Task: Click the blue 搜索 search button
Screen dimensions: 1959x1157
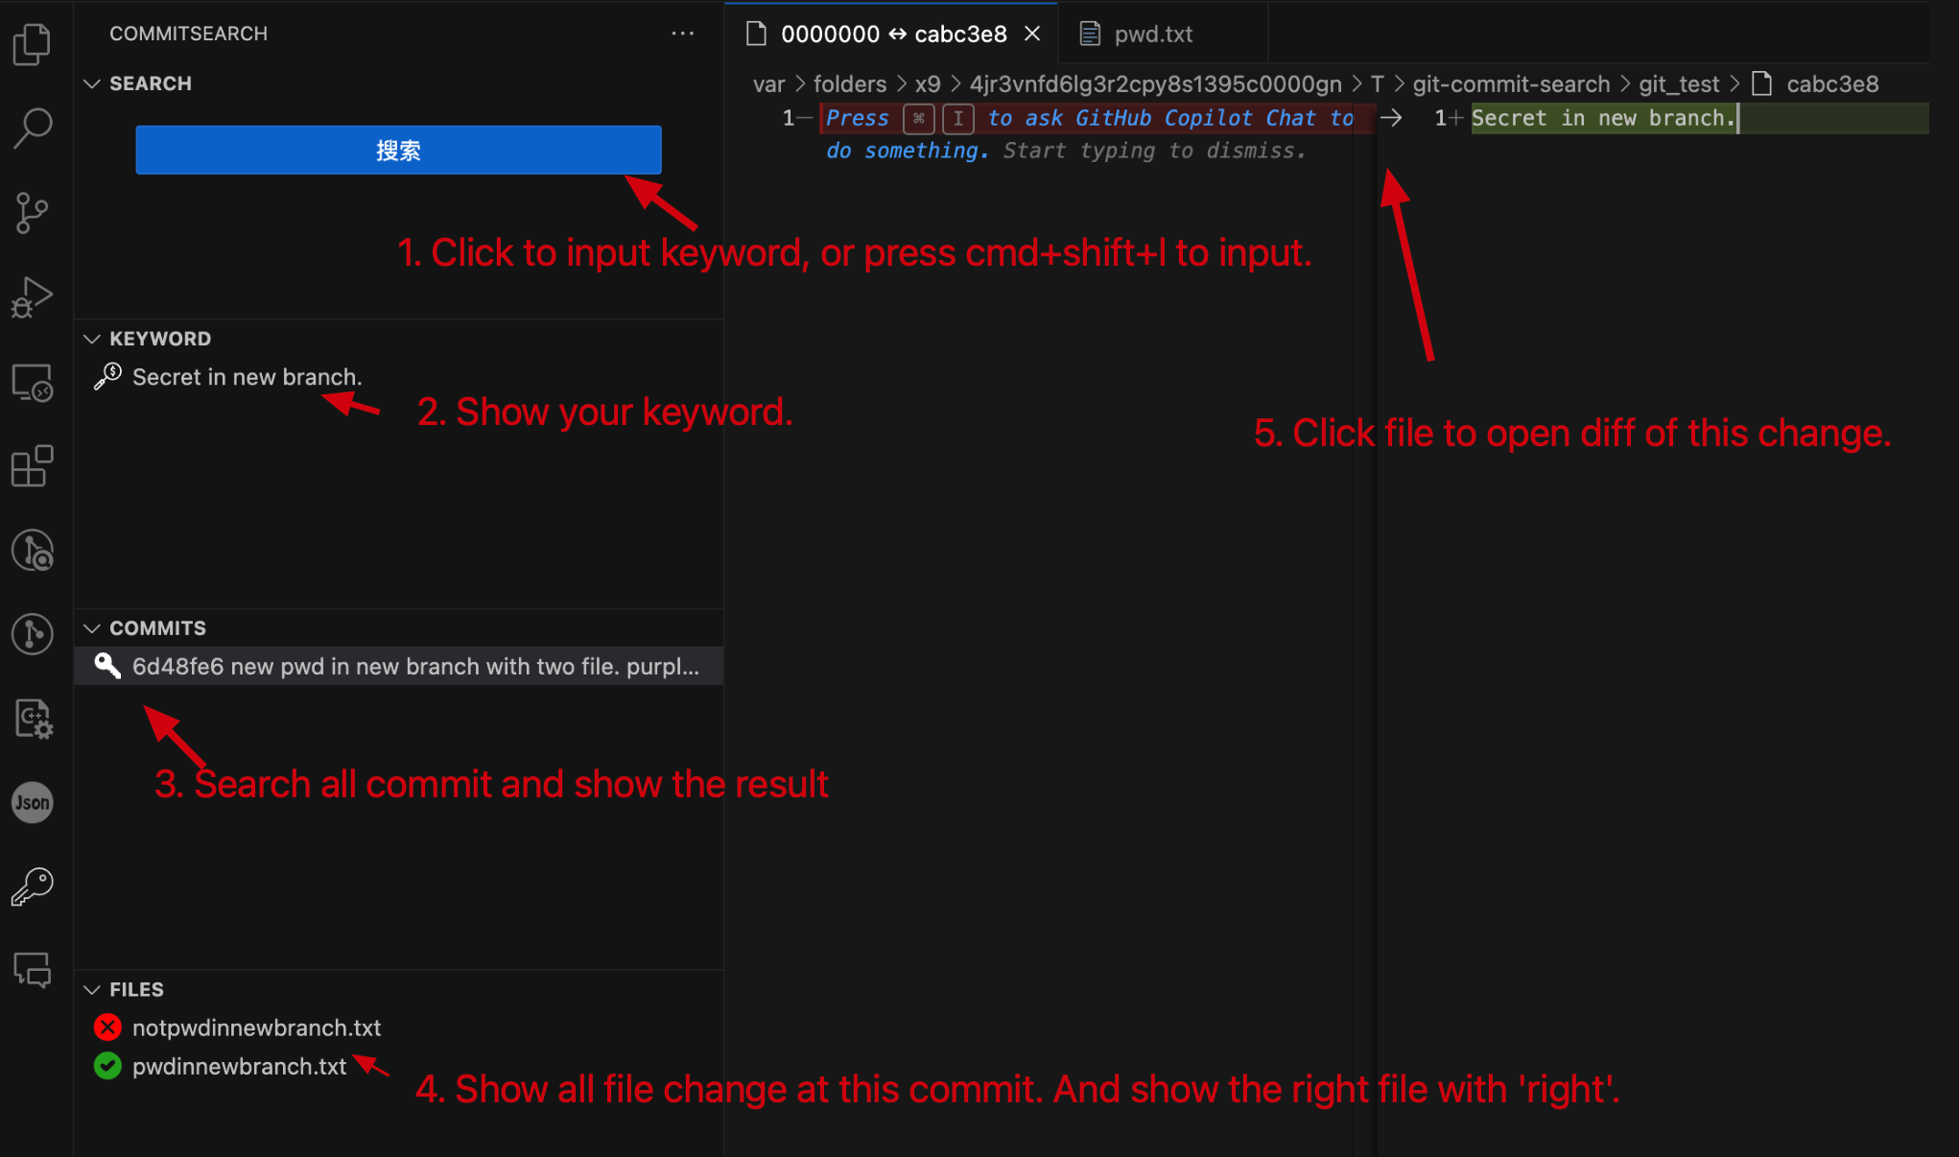Action: [x=398, y=150]
